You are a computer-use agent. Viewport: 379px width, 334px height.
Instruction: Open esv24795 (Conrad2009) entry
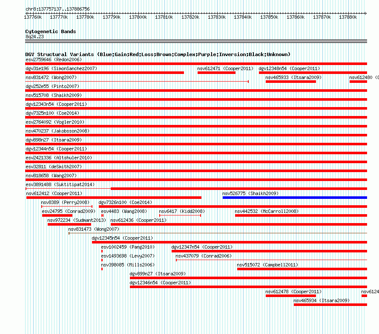69,211
